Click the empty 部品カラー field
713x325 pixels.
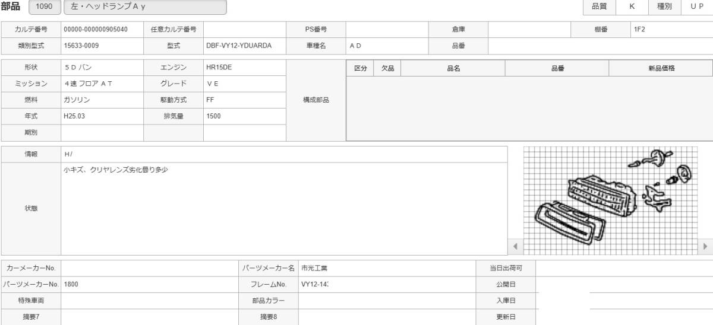coord(387,301)
